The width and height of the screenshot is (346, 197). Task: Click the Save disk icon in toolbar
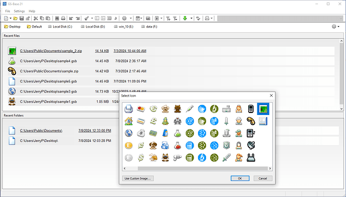tap(22, 18)
